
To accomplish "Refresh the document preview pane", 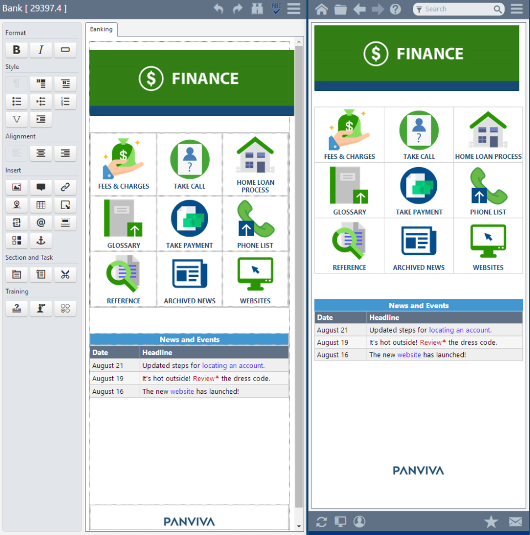I will (x=322, y=521).
